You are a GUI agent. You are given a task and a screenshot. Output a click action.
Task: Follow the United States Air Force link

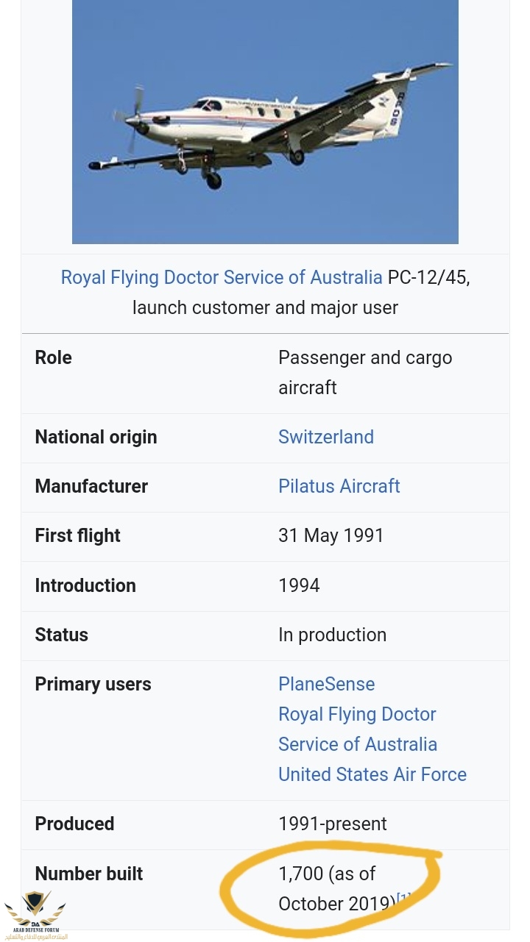[372, 774]
